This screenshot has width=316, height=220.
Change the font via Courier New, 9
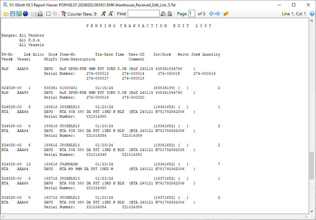pyautogui.click(x=79, y=14)
